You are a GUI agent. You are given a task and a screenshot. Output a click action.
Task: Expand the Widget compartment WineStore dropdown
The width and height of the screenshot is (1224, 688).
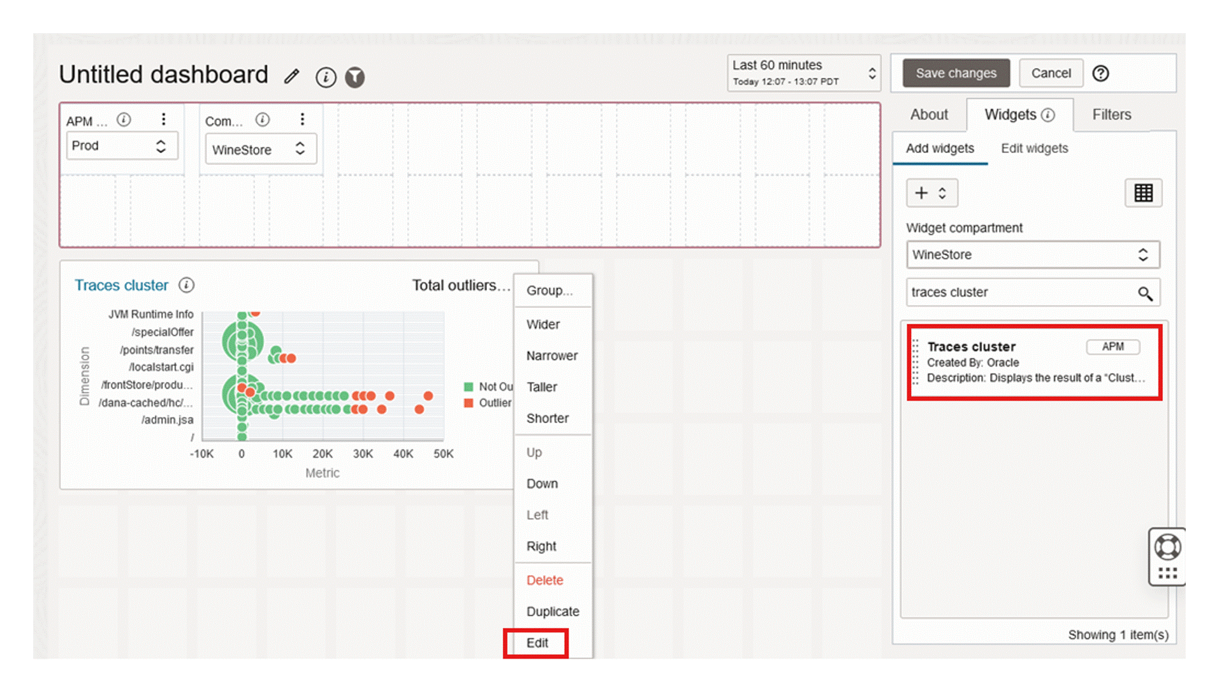tap(1032, 255)
